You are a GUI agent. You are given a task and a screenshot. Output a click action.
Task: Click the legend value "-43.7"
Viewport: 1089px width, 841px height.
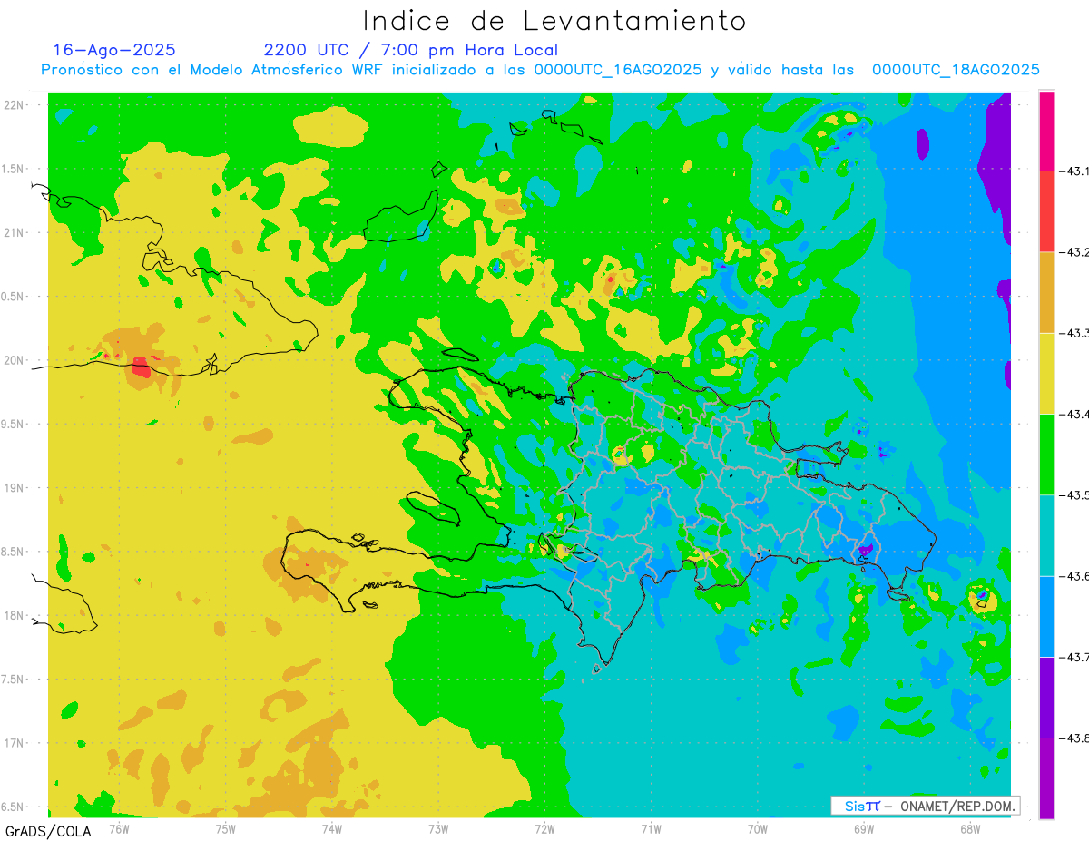(1074, 656)
